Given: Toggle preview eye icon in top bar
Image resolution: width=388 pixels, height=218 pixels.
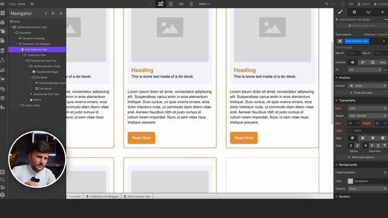Looking at the screenshot, I should pyautogui.click(x=32, y=4).
